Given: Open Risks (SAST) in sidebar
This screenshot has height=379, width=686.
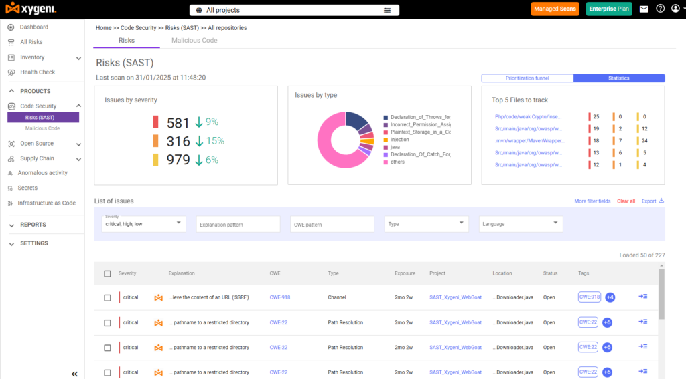Looking at the screenshot, I should 44,118.
